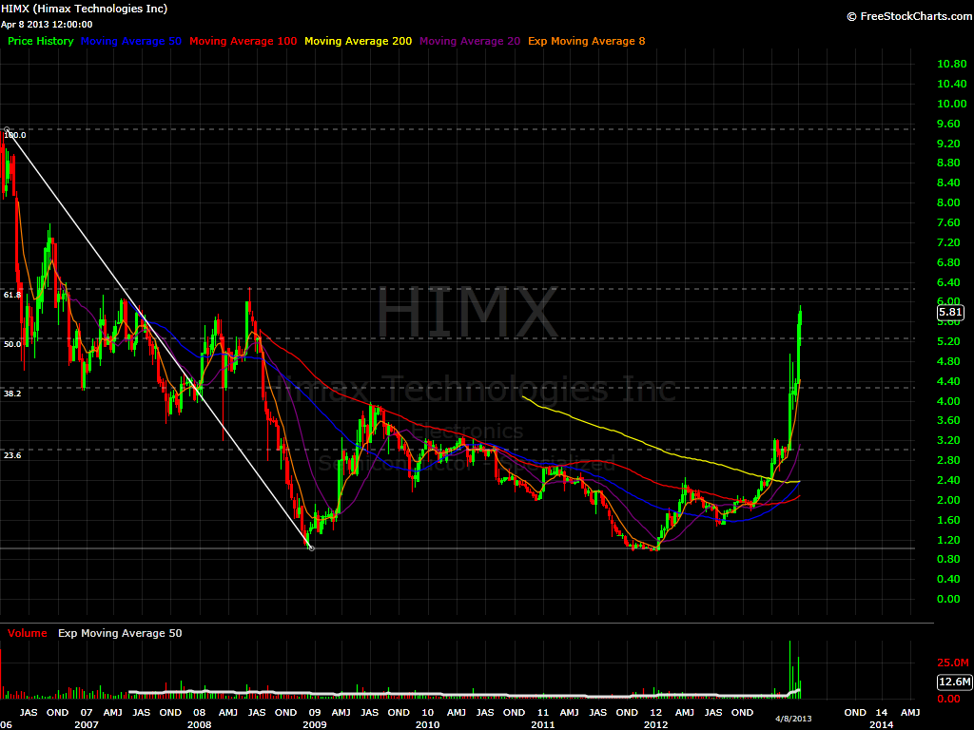This screenshot has height=730, width=974.
Task: Click the 6.40 price axis label
Action: coord(948,281)
